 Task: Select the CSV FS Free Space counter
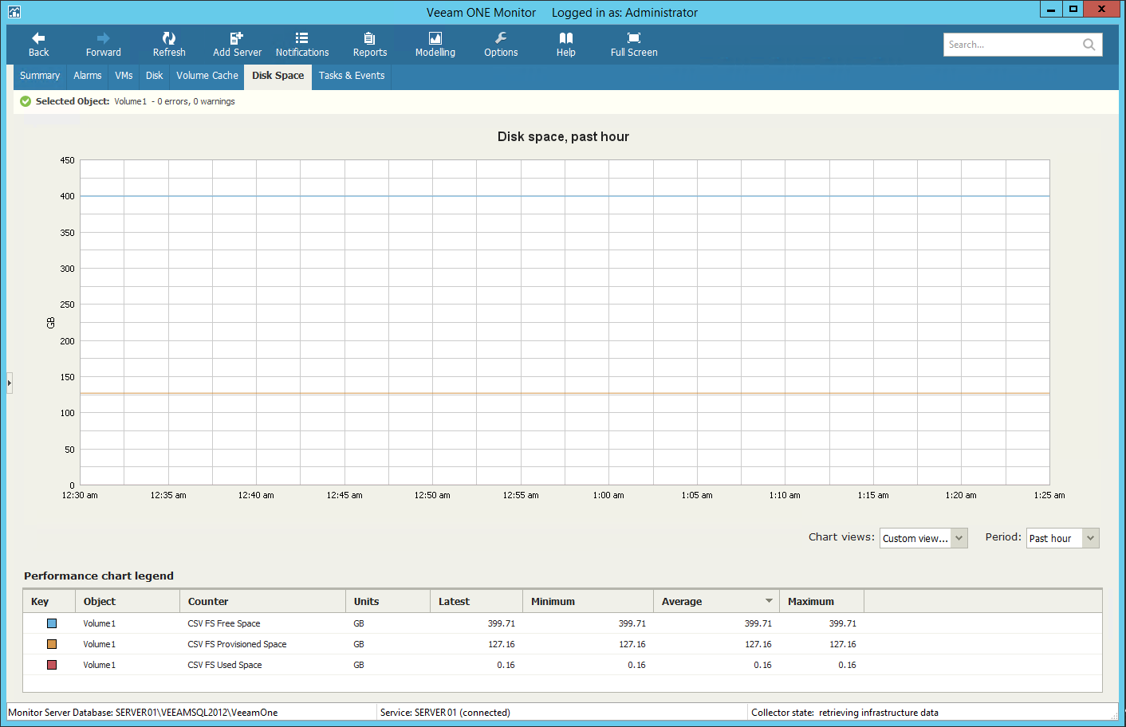(224, 623)
